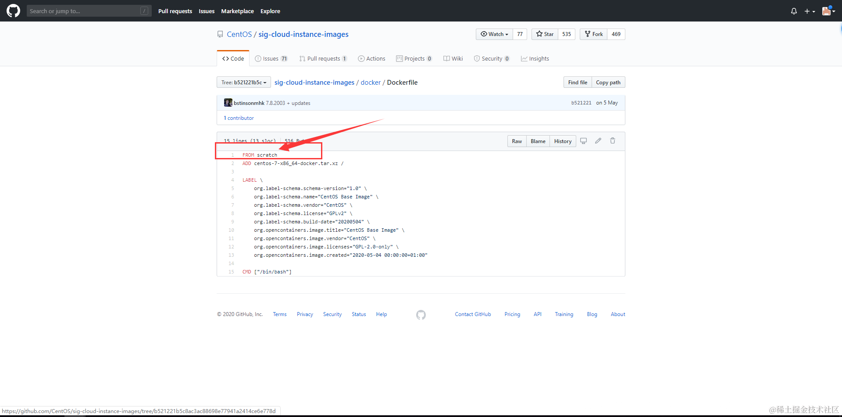View the 469 forks count
This screenshot has width=842, height=417.
coord(616,34)
